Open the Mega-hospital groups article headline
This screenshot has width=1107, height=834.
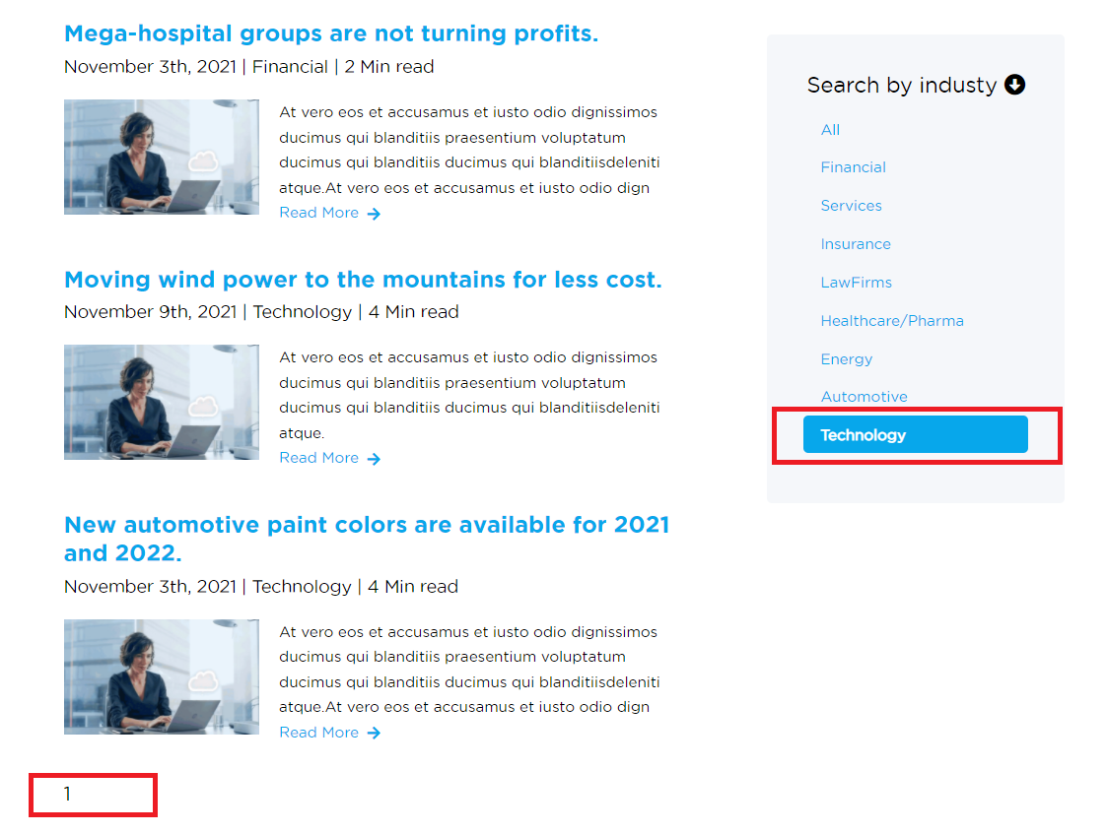coord(329,32)
